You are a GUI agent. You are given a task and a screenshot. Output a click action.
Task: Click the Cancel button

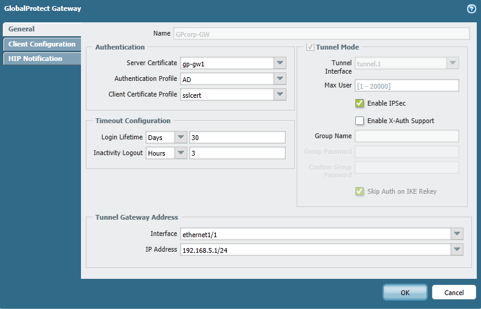pos(454,293)
